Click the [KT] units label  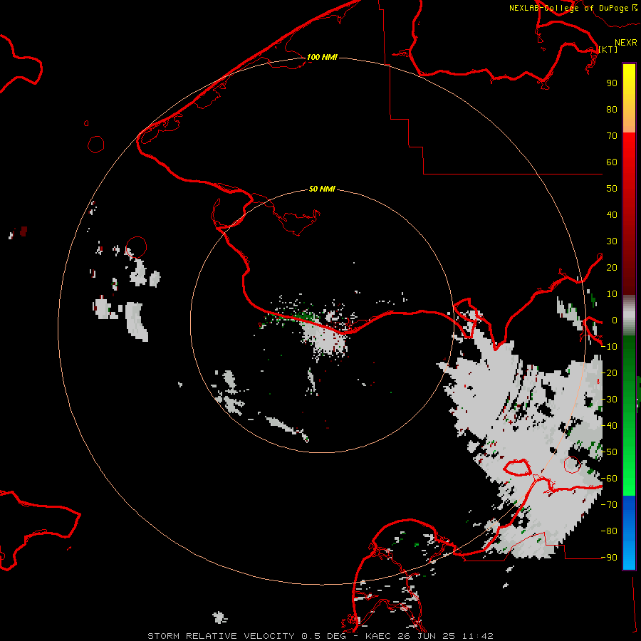click(x=608, y=49)
